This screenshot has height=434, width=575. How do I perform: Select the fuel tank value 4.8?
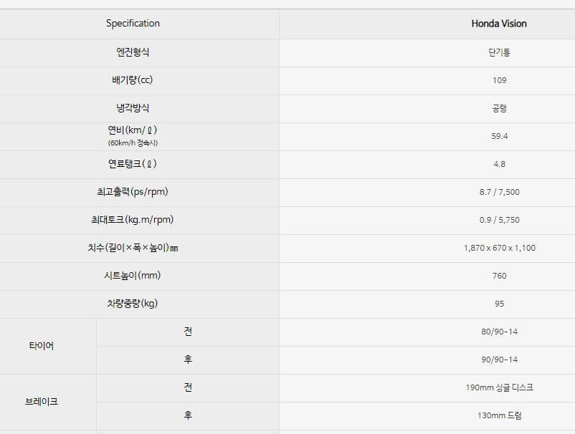tap(499, 164)
